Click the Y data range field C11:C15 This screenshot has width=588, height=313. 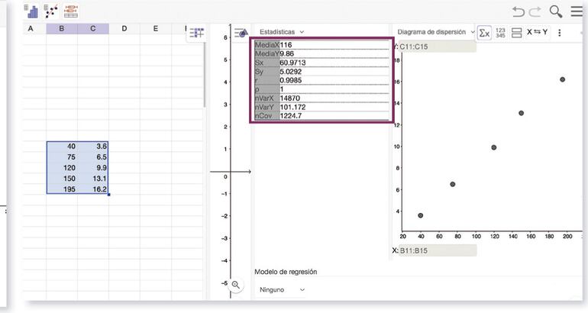coord(438,47)
